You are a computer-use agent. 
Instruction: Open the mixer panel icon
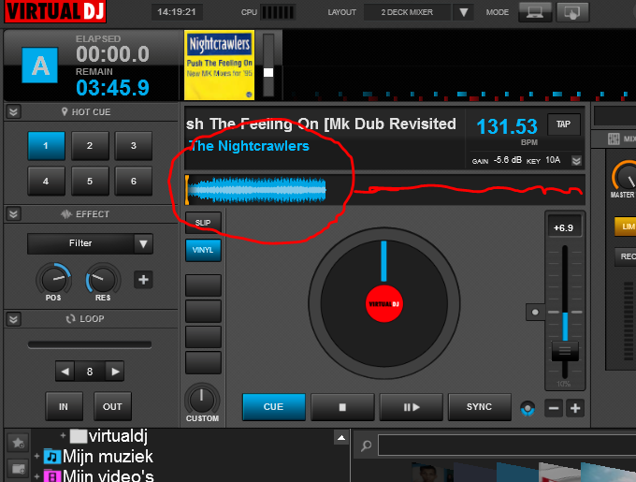614,139
